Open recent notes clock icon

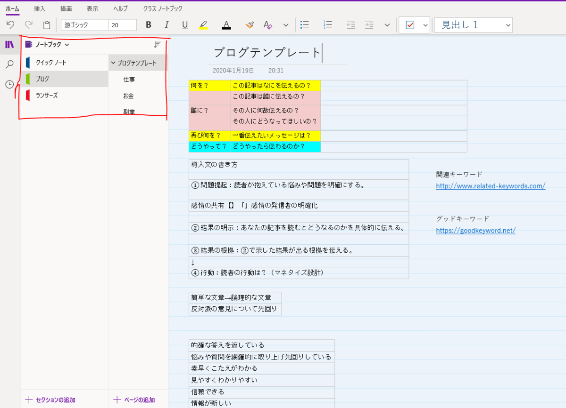(9, 85)
